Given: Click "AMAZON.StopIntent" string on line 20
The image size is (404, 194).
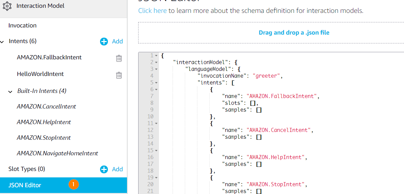Looking at the screenshot, I should (275, 184).
